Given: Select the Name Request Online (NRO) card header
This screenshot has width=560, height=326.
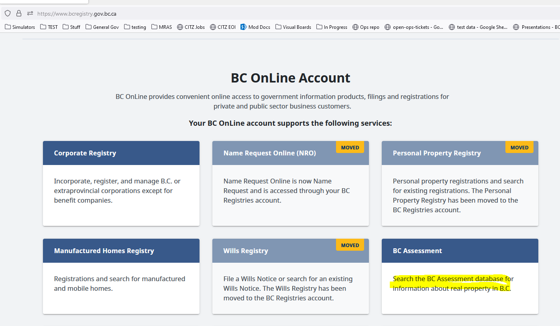Looking at the screenshot, I should click(x=291, y=153).
